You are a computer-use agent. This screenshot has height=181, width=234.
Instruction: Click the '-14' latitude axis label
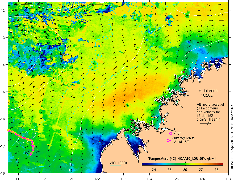[x=3, y=64]
